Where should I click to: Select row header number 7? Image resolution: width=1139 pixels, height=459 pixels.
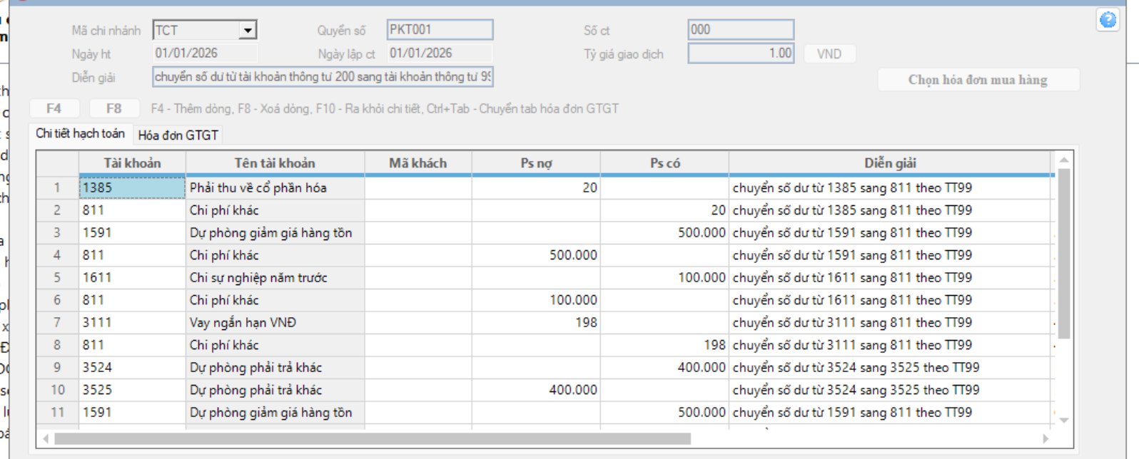57,323
